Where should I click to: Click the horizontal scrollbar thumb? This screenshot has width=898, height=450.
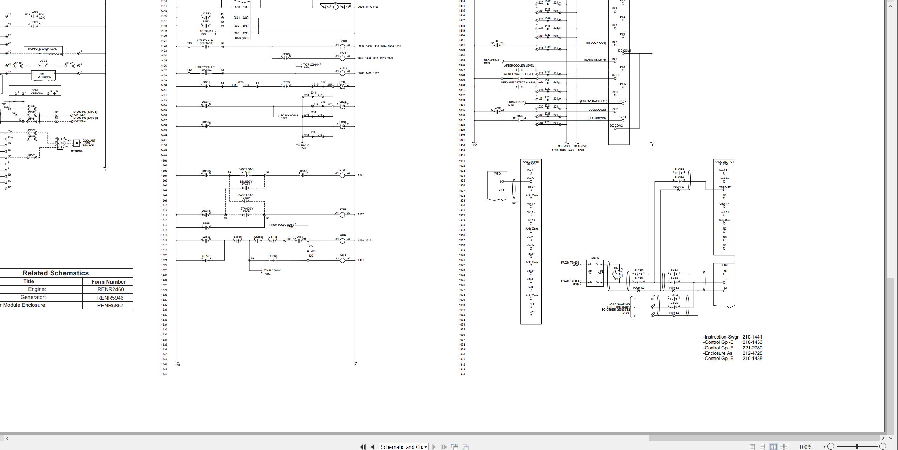764,438
